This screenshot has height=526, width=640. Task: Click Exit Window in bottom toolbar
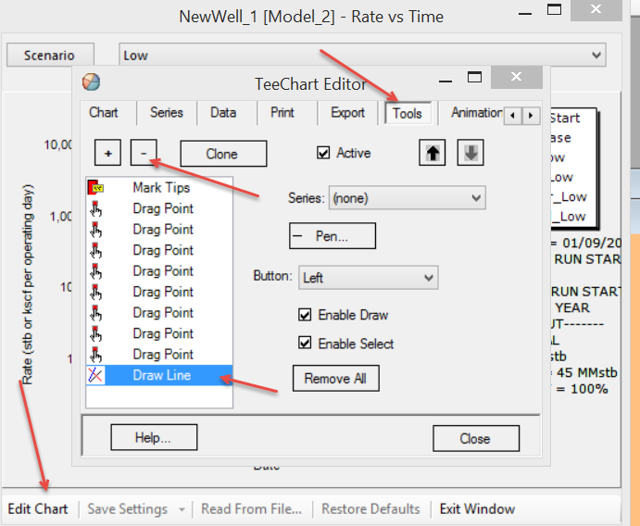[477, 508]
